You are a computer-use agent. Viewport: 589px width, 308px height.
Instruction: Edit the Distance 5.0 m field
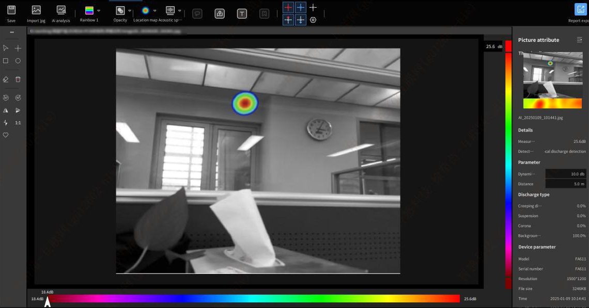point(566,184)
